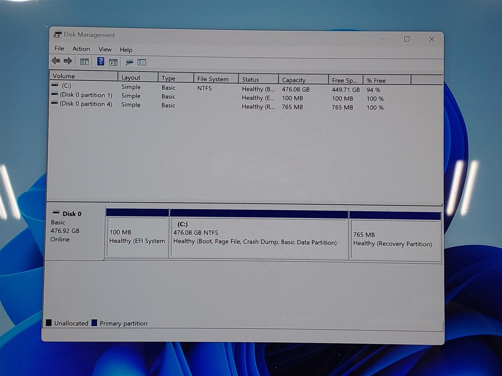Click the Primary partition blue legend swatch

[94, 323]
